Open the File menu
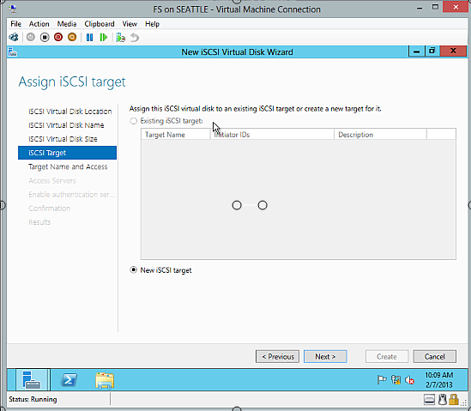This screenshot has height=411, width=471. [x=16, y=24]
